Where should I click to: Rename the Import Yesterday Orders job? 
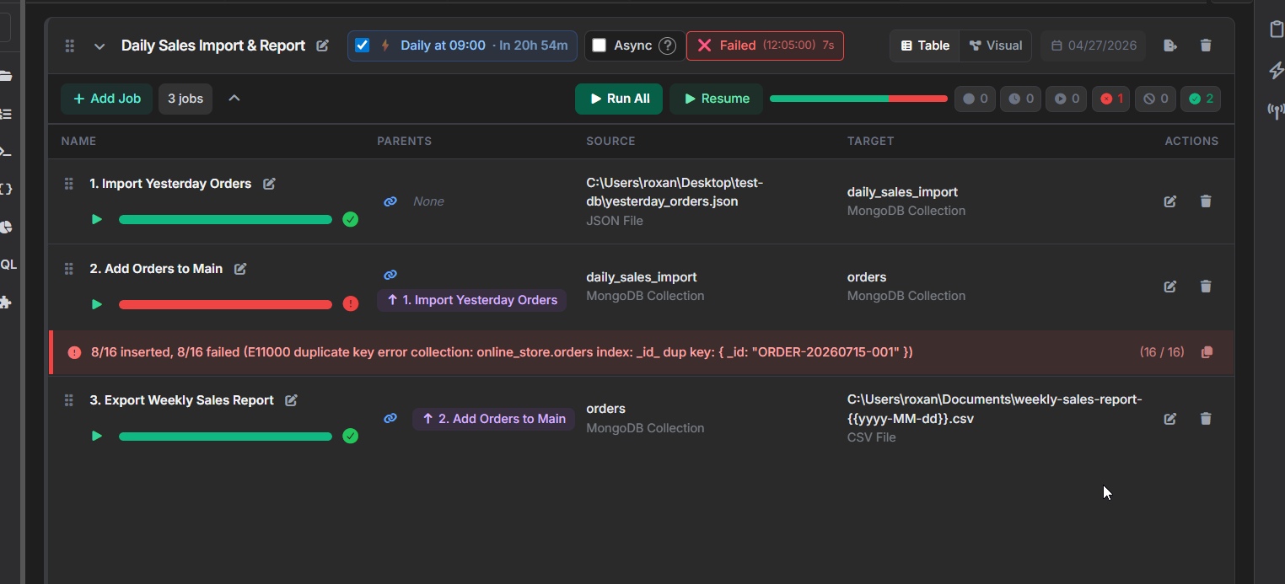(269, 184)
